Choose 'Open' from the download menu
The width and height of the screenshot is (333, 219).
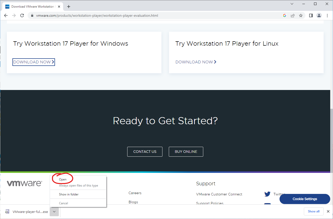[62, 179]
